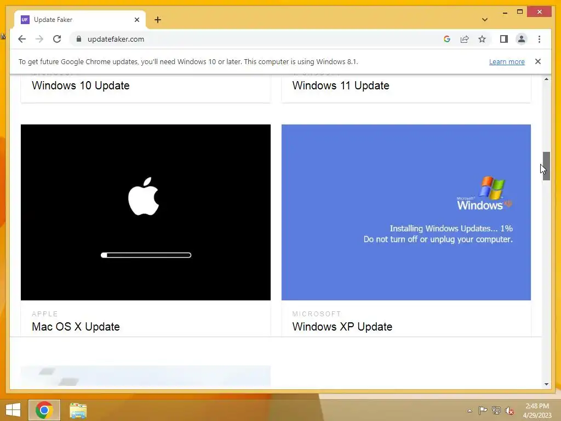Bookmark this tab with the star
This screenshot has width=561, height=421.
(x=482, y=39)
